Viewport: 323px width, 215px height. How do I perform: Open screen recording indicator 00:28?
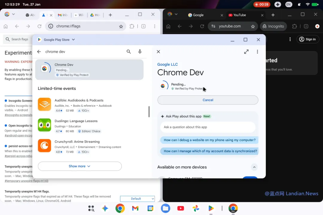click(x=262, y=4)
